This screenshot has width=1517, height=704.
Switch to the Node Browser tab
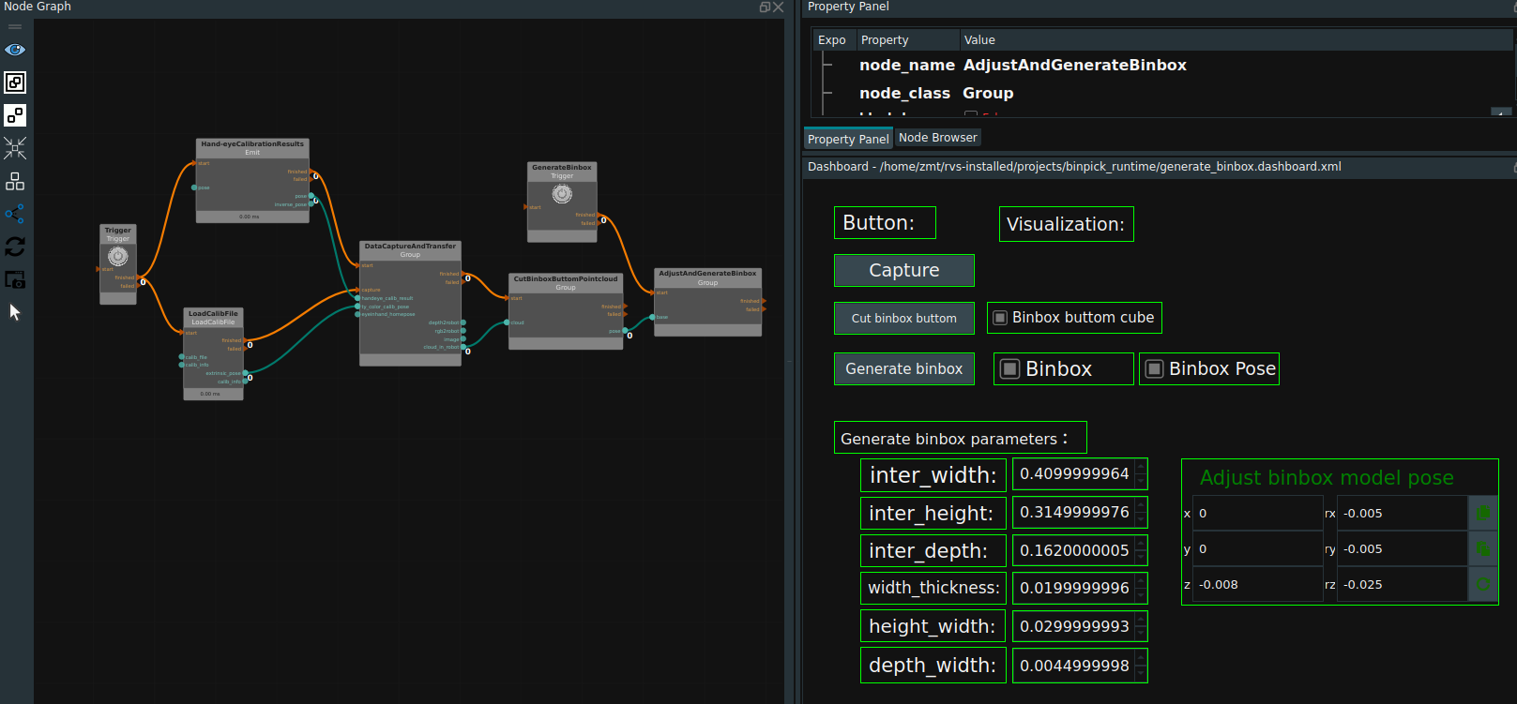(938, 138)
